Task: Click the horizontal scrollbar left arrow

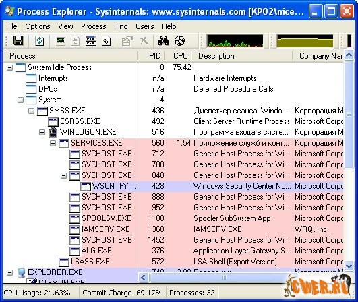Action: tap(144, 278)
